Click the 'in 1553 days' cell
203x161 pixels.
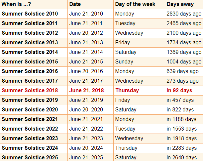(182, 129)
